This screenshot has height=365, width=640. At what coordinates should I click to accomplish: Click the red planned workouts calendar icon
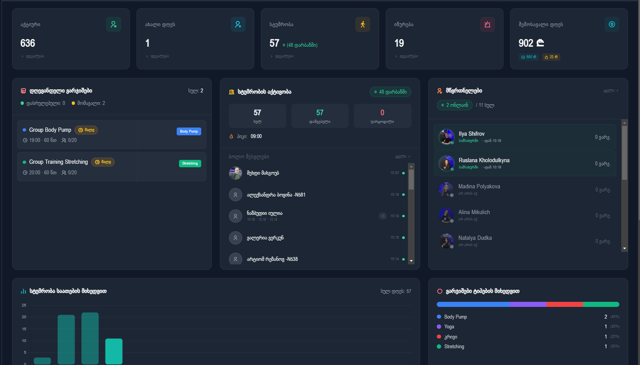(x=23, y=90)
